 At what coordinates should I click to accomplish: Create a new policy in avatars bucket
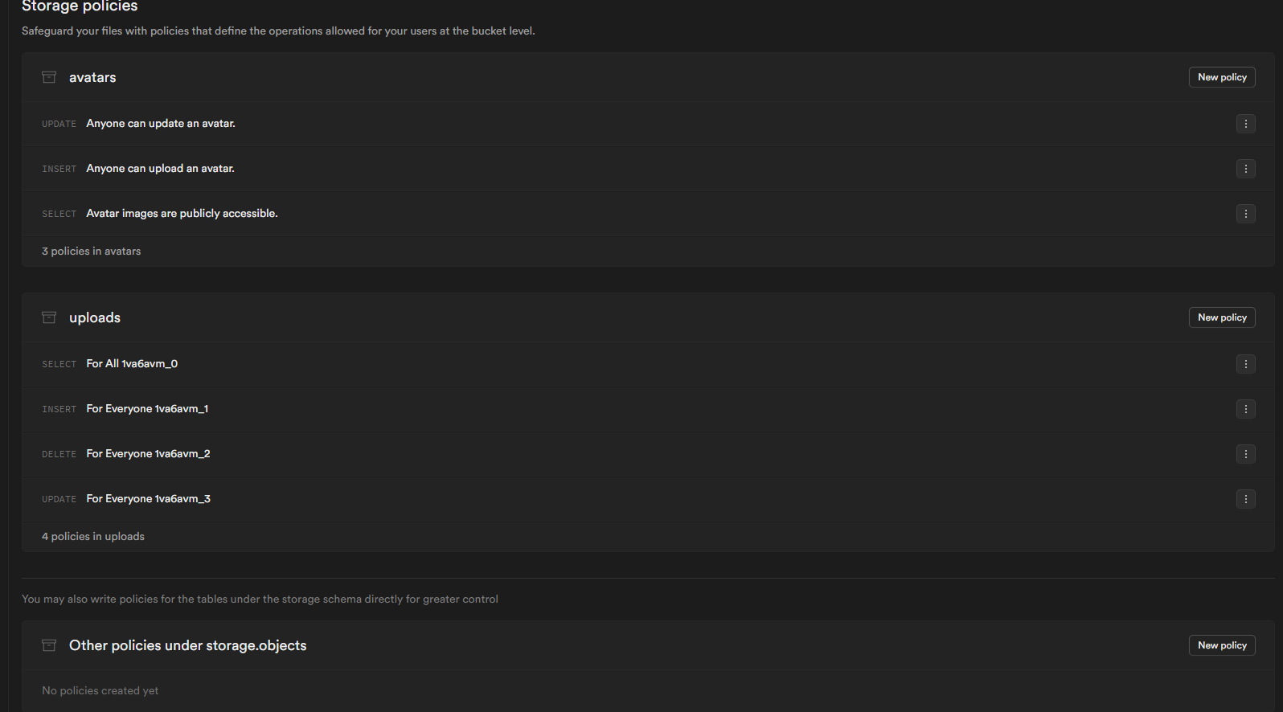(x=1221, y=77)
